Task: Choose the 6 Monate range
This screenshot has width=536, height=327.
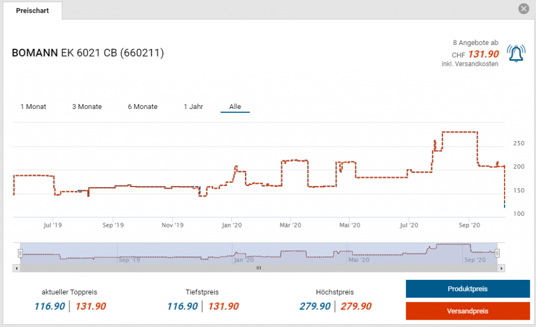Action: (x=142, y=106)
